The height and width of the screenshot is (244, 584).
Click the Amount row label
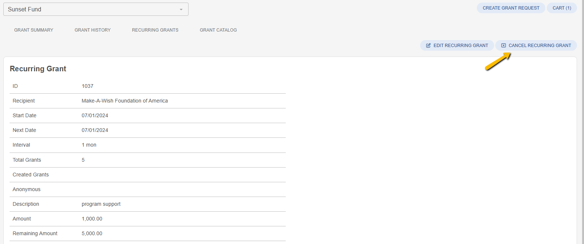pos(22,219)
